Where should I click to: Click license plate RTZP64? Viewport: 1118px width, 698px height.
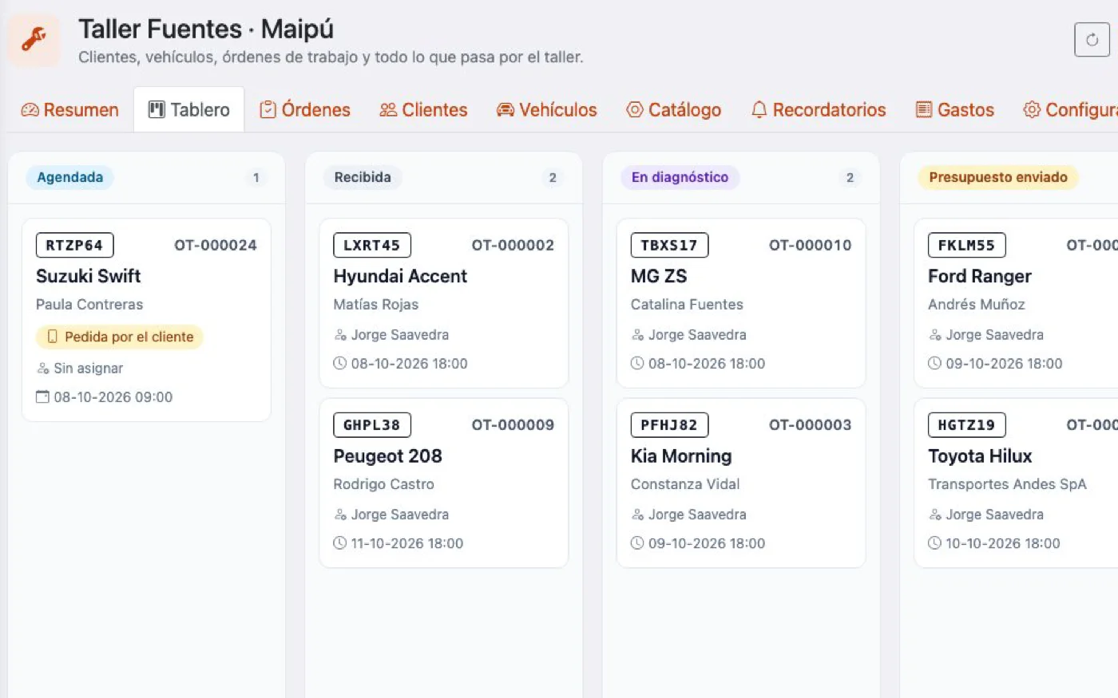point(74,245)
